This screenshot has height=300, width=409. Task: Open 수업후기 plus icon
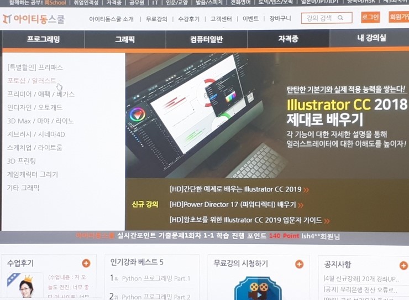point(86,263)
